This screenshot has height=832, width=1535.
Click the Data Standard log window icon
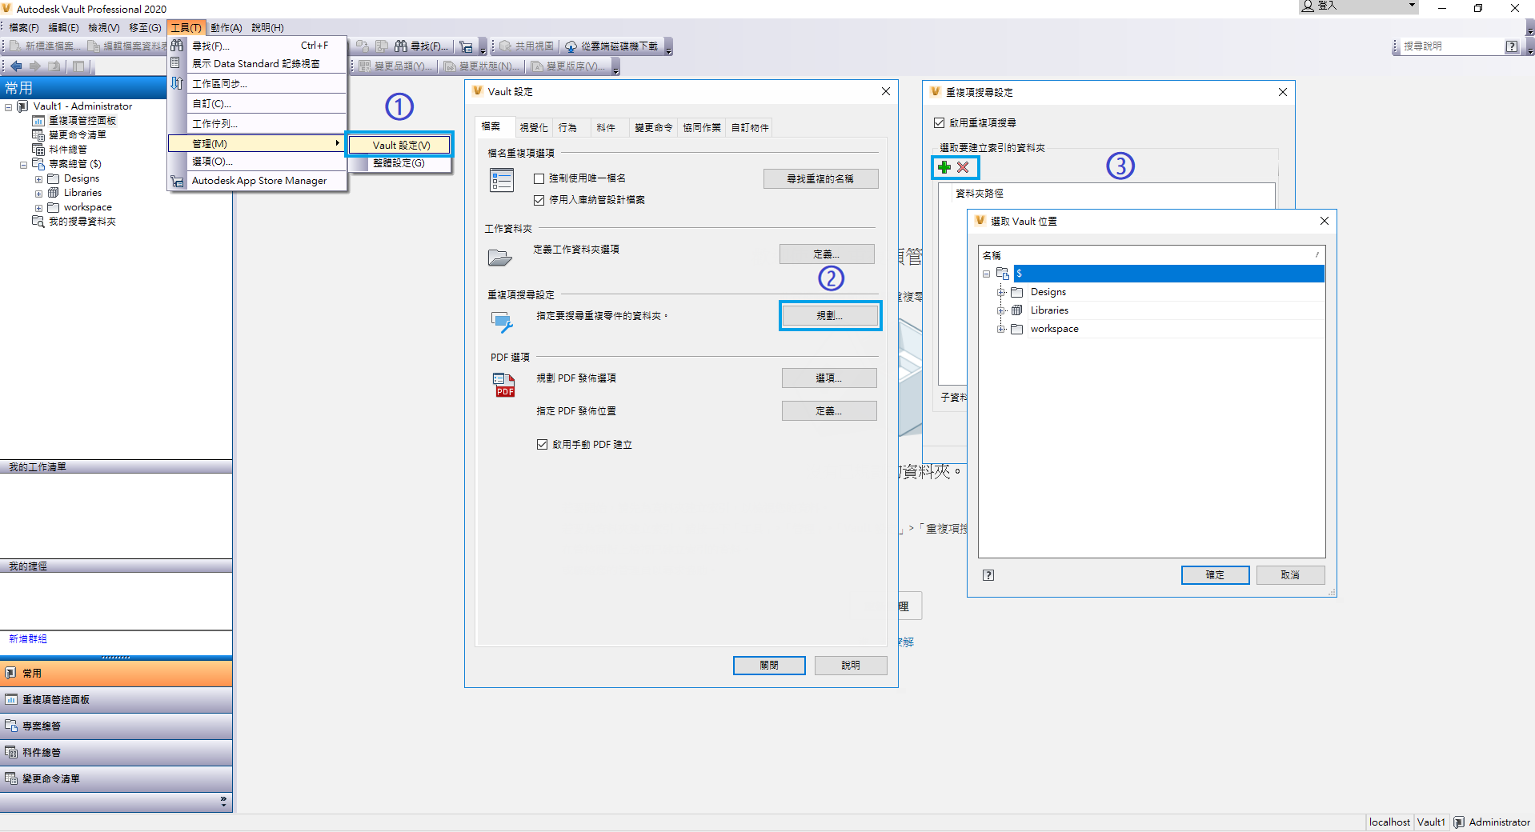[x=175, y=63]
